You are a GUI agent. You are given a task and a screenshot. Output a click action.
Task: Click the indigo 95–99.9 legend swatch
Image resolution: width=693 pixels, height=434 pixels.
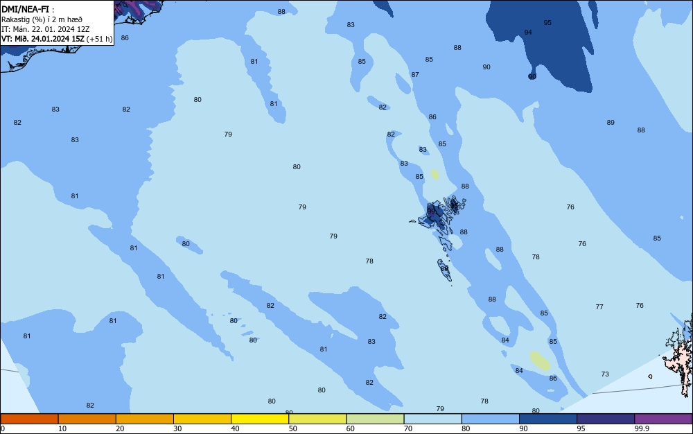tap(606, 419)
